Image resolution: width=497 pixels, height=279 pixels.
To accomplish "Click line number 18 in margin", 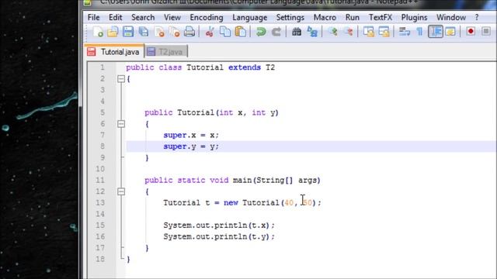I will tap(100, 259).
